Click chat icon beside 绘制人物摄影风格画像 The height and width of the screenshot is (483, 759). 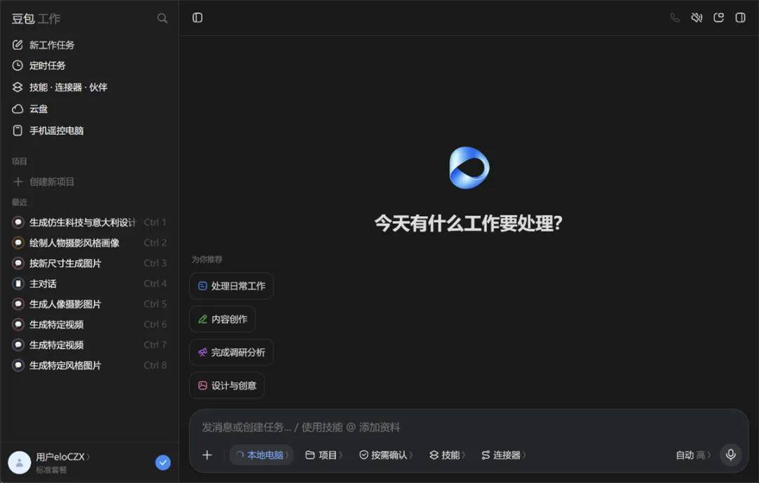(x=18, y=243)
